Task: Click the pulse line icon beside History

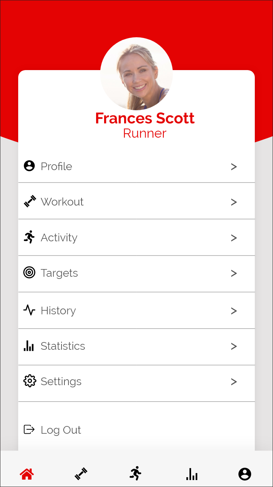Action: (x=29, y=310)
